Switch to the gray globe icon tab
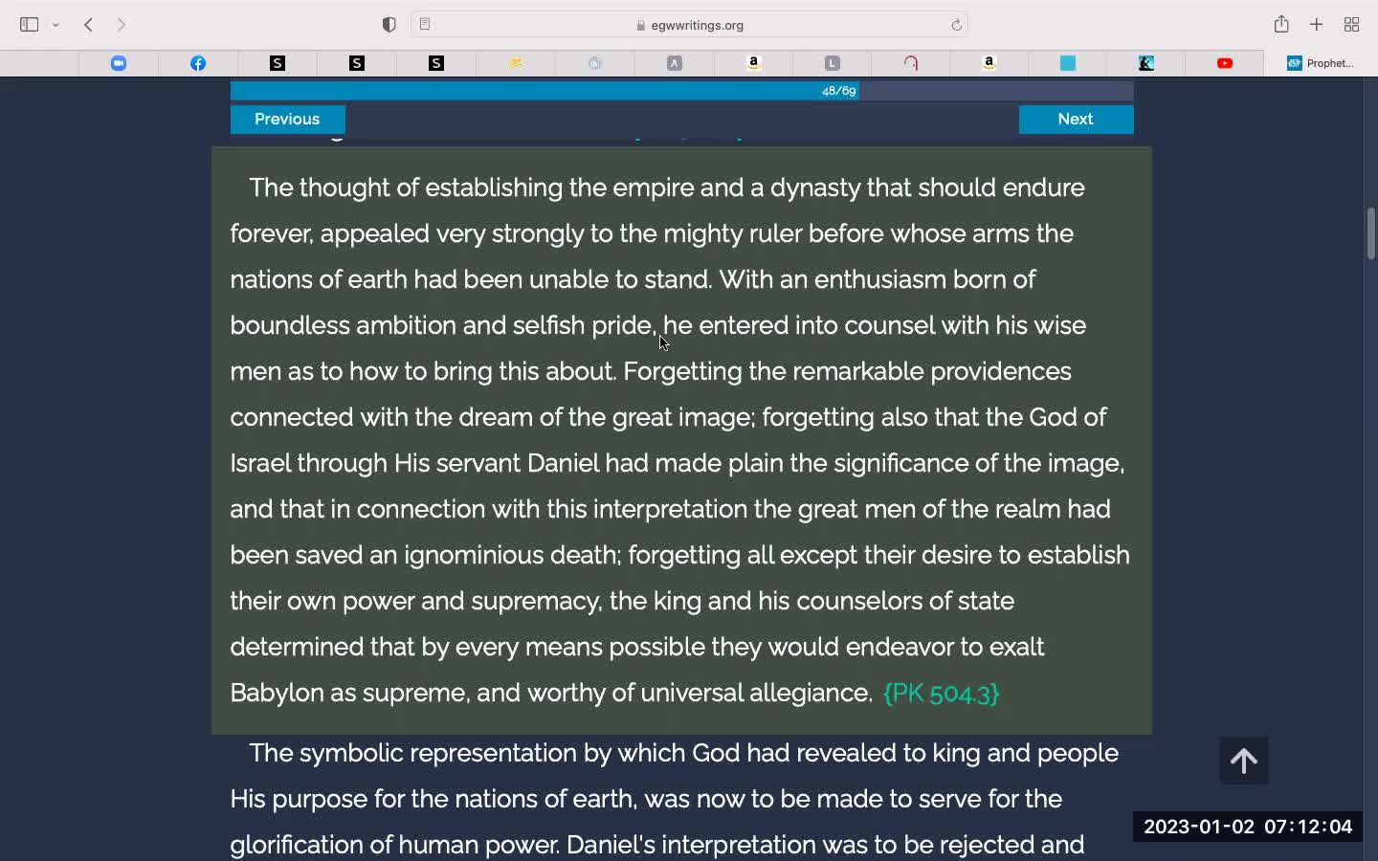Image resolution: width=1378 pixels, height=861 pixels. pos(595,63)
